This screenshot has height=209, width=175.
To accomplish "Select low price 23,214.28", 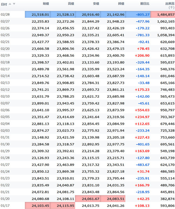I will tap(91, 151).
